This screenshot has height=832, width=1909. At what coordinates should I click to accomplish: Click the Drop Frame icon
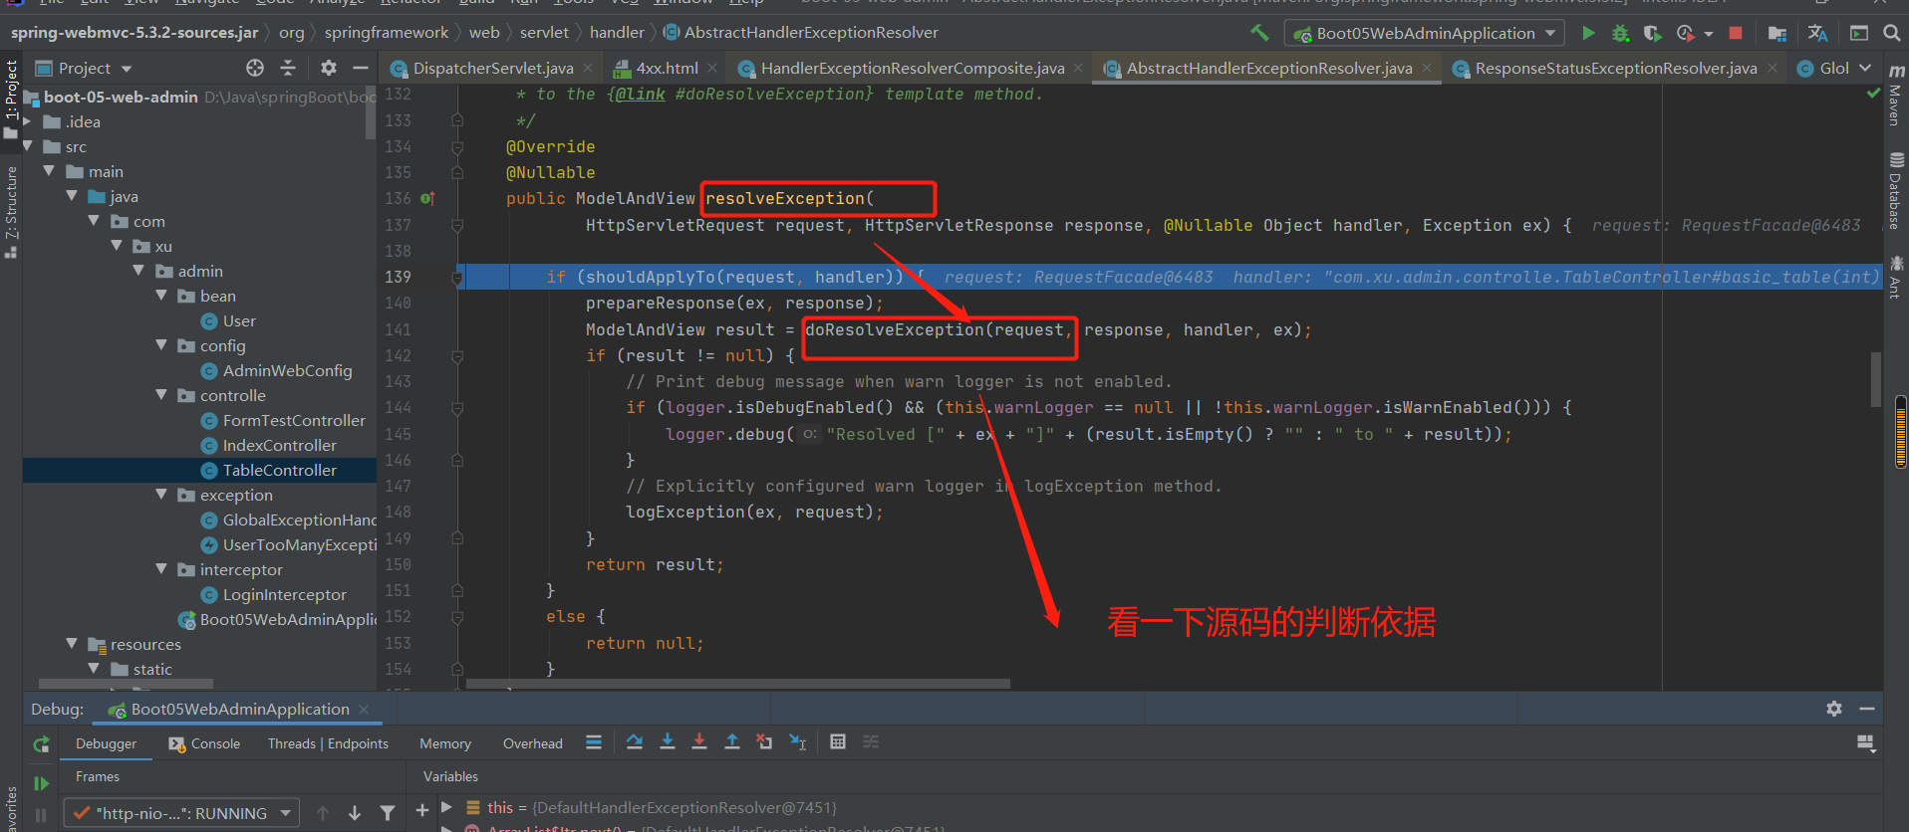tap(764, 741)
